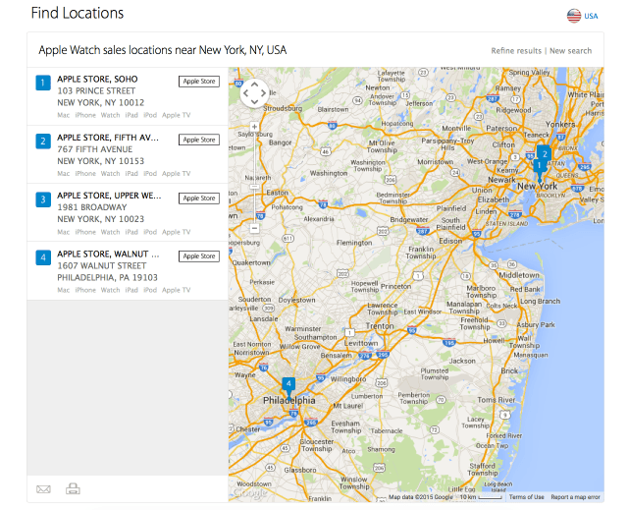Click Apple Store button for SoHo
The image size is (628, 510).
pos(199,82)
